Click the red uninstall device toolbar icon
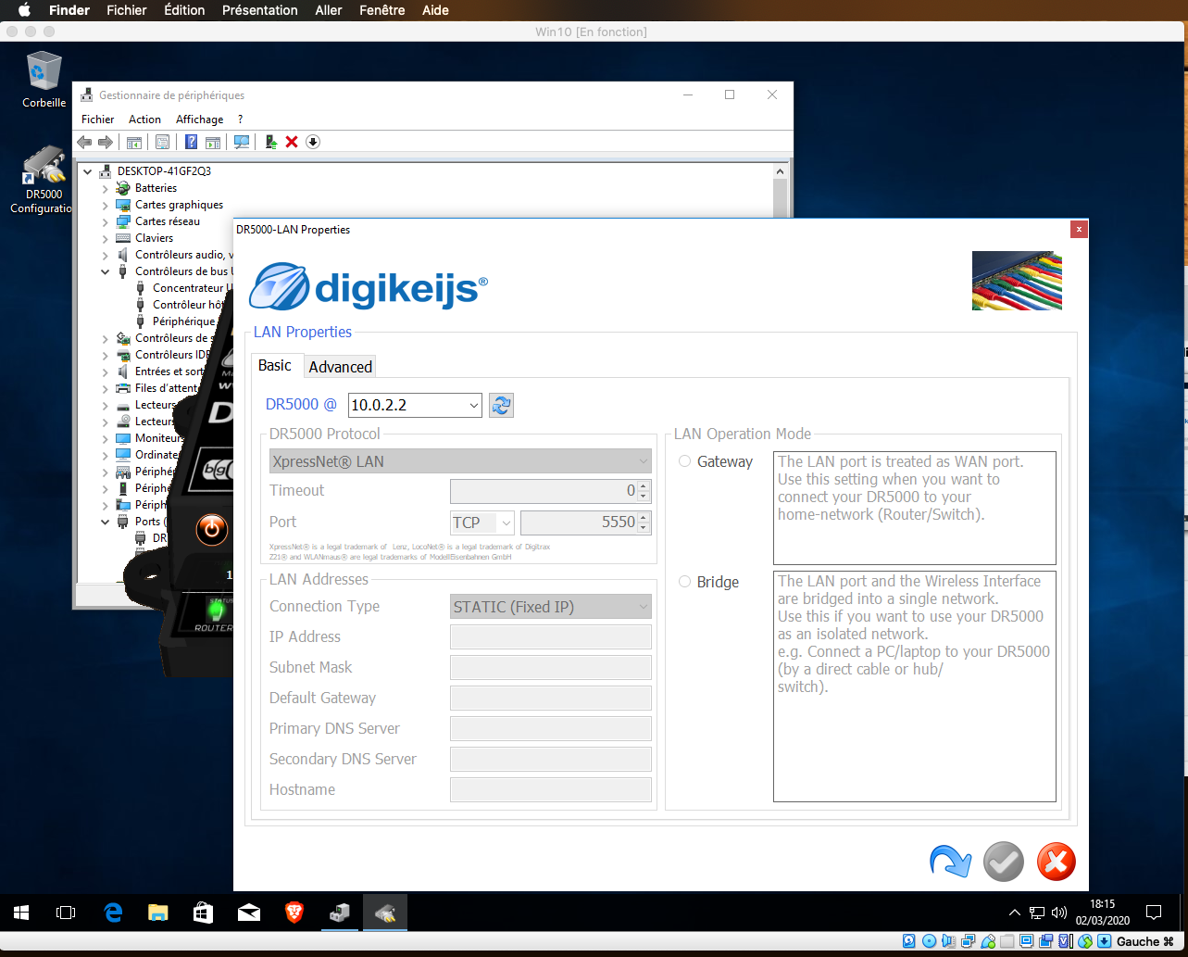The width and height of the screenshot is (1188, 957). point(292,142)
